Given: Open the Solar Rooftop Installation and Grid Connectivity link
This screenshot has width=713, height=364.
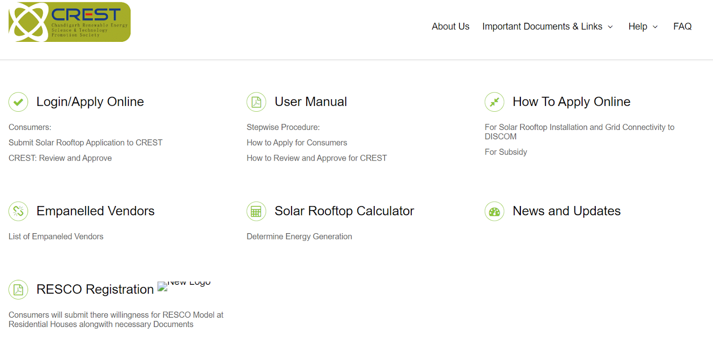Looking at the screenshot, I should 579,132.
